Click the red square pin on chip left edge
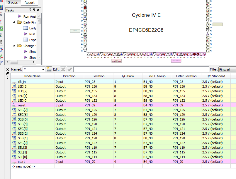This screenshot has width=236, height=179. (85, 8)
